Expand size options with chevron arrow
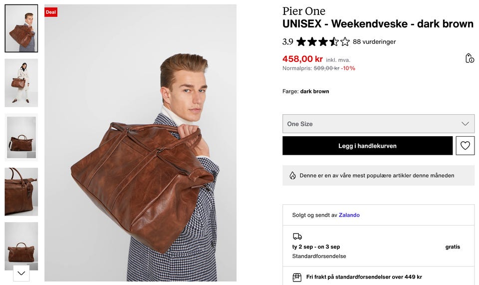The image size is (479, 285). pyautogui.click(x=465, y=124)
